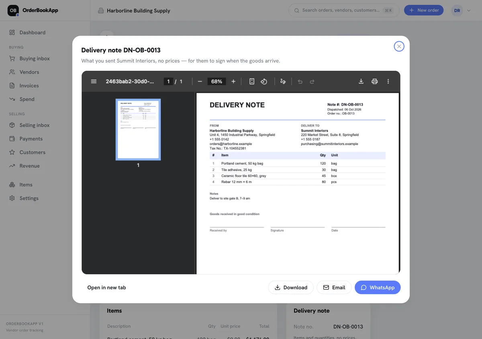Click the orders@harborline.example email text
482x339 pixels.
[x=231, y=144]
